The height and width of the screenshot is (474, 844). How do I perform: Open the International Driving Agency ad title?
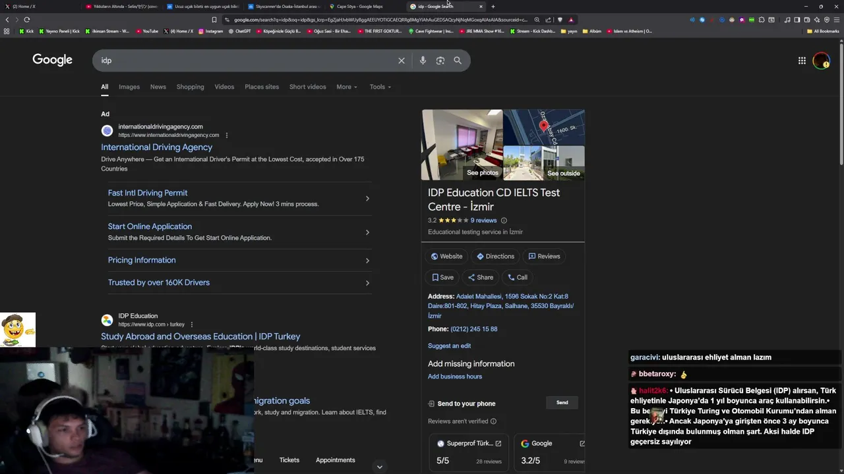pos(156,147)
